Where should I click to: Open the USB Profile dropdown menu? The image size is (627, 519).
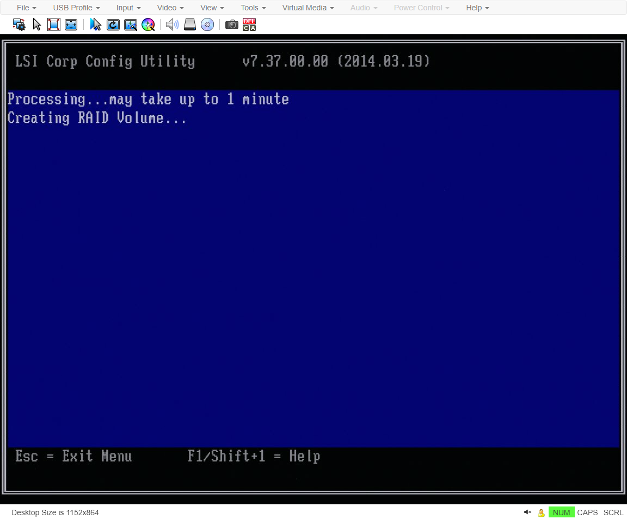[x=76, y=8]
